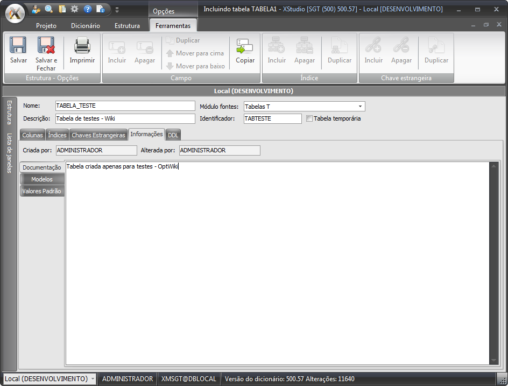Open the Estrutura ribbon tab
Image resolution: width=508 pixels, height=386 pixels.
click(x=128, y=26)
